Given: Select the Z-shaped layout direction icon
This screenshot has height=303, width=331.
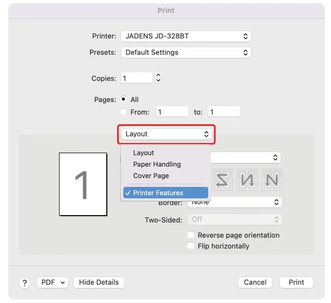Looking at the screenshot, I should click(x=222, y=180).
